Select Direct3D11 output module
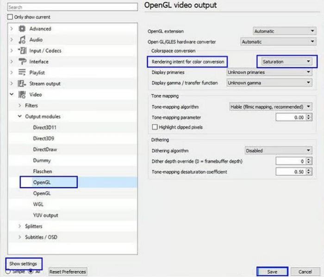The width and height of the screenshot is (324, 277). [44, 128]
